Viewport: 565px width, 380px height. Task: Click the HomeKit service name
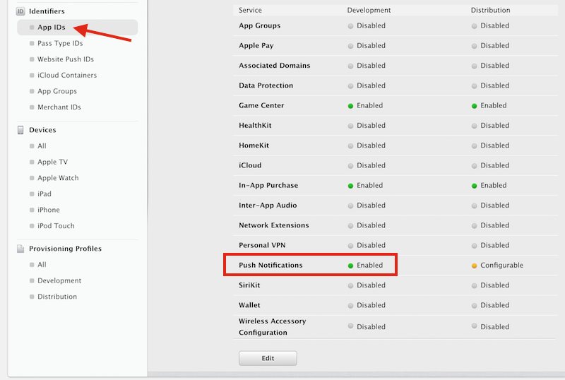click(x=254, y=146)
